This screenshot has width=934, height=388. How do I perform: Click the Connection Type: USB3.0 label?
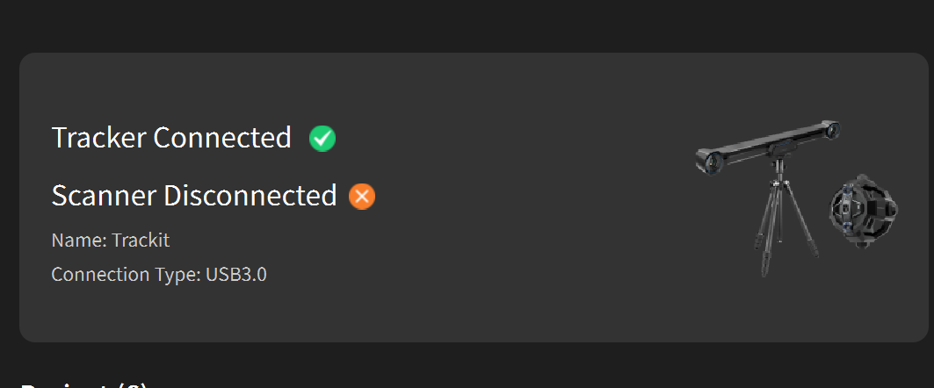tap(159, 275)
